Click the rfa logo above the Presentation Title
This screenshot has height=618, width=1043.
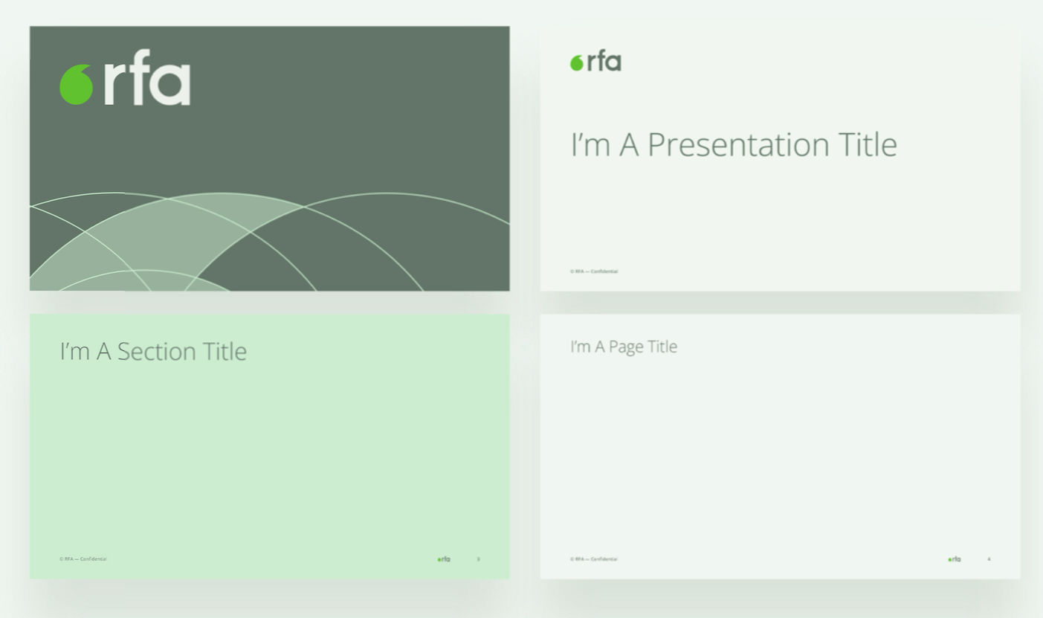(595, 62)
